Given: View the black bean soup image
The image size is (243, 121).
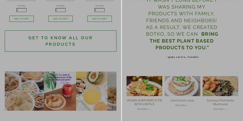Looking at the screenshot, I should tap(183, 86).
